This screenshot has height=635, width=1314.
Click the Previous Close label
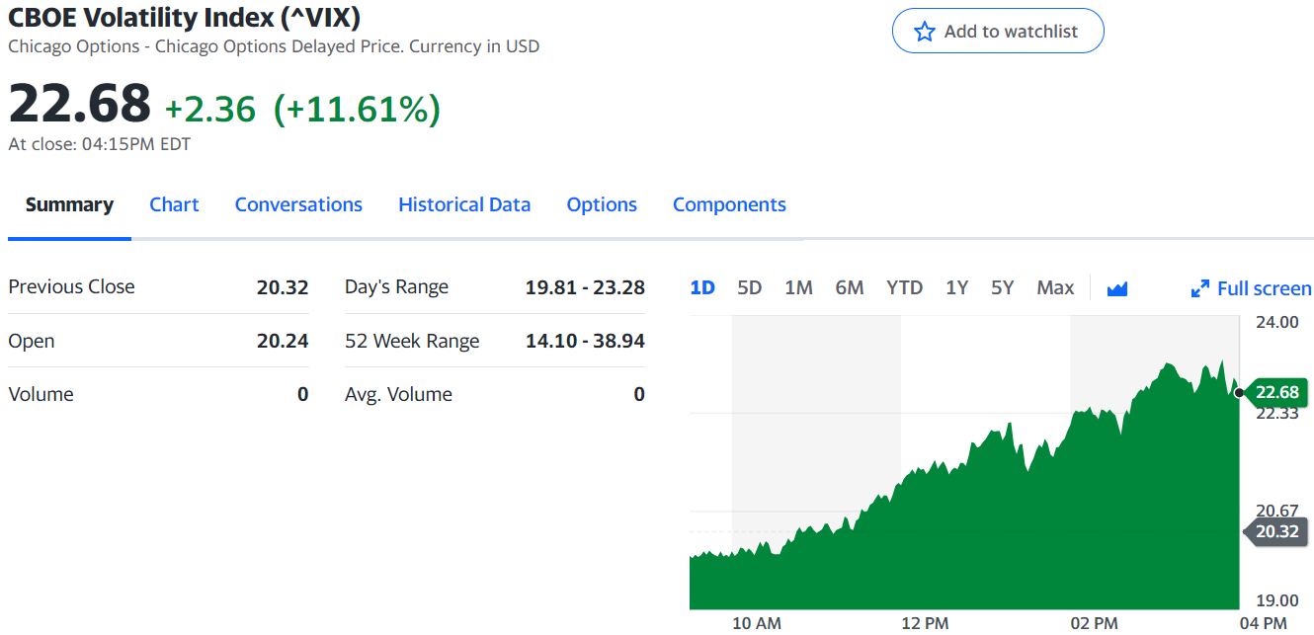pos(71,286)
